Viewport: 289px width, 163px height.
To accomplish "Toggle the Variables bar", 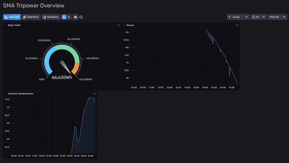I will pos(51,17).
